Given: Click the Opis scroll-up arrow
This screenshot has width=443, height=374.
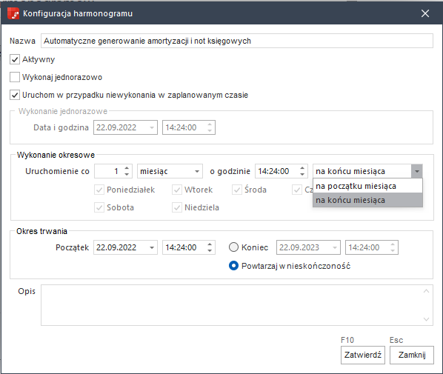Looking at the screenshot, I should [426, 291].
